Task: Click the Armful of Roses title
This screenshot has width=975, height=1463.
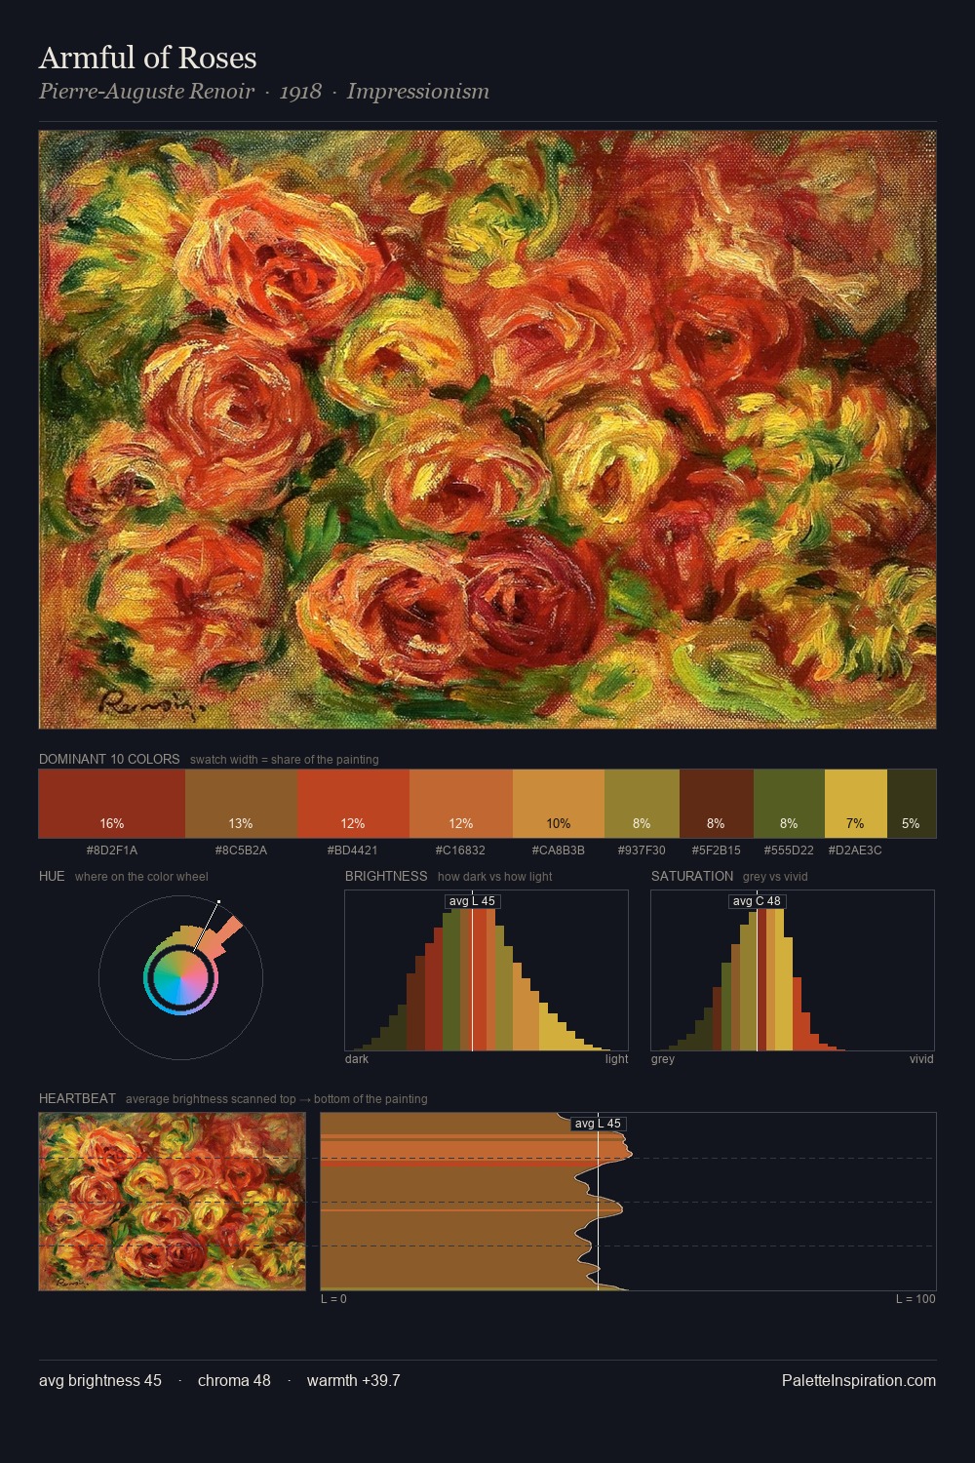Action: click(x=148, y=59)
